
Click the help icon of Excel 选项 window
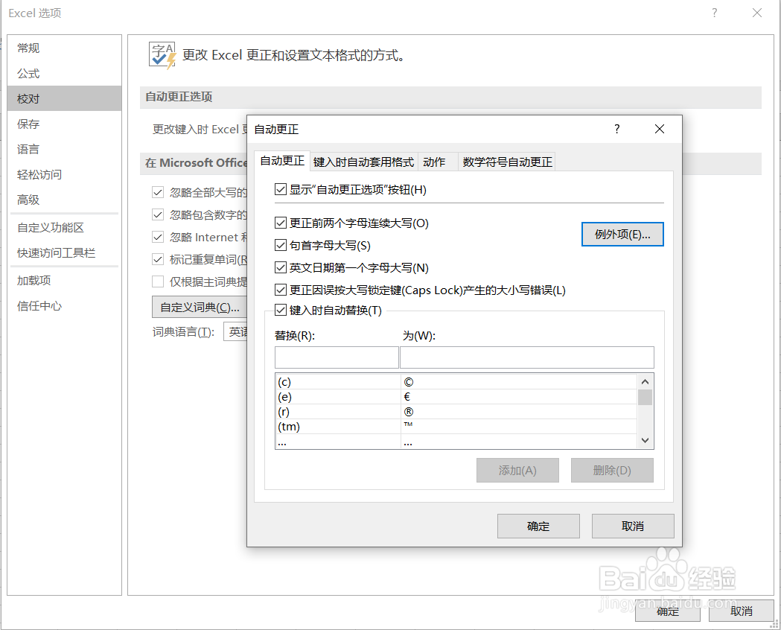[715, 13]
